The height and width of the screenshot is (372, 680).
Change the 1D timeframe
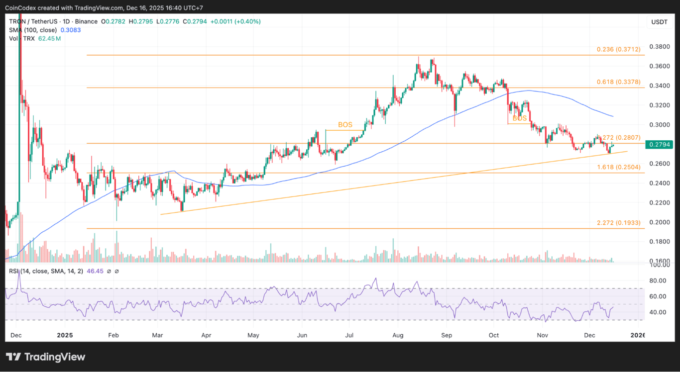pyautogui.click(x=66, y=21)
